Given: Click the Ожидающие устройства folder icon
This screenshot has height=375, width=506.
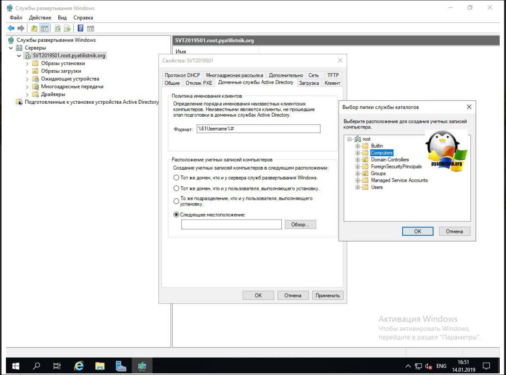Looking at the screenshot, I should pyautogui.click(x=35, y=79).
